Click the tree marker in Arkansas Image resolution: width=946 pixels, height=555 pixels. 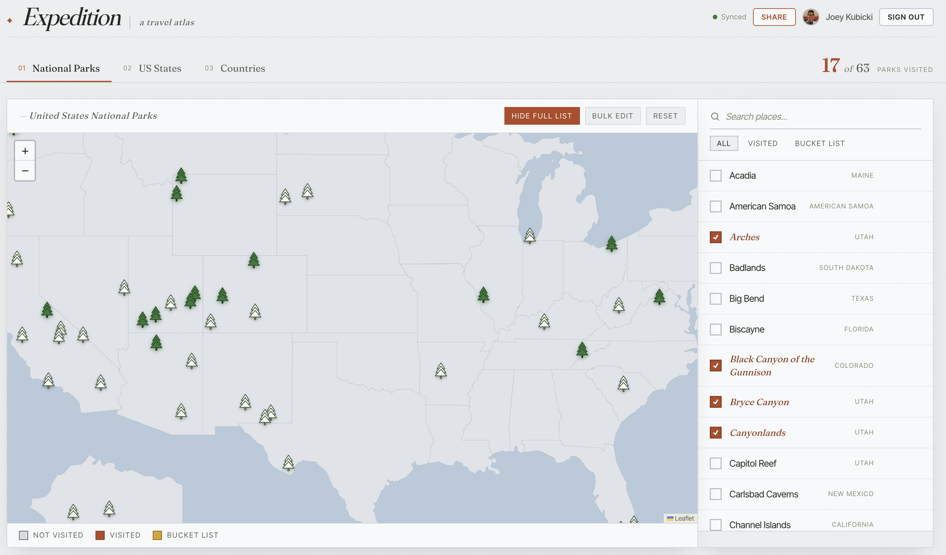(x=441, y=370)
